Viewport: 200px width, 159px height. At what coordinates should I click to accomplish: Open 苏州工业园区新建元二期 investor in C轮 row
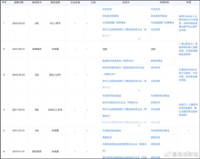[x=125, y=84]
